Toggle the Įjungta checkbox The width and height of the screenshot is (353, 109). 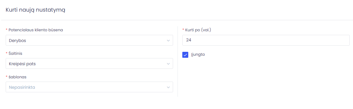pos(185,55)
